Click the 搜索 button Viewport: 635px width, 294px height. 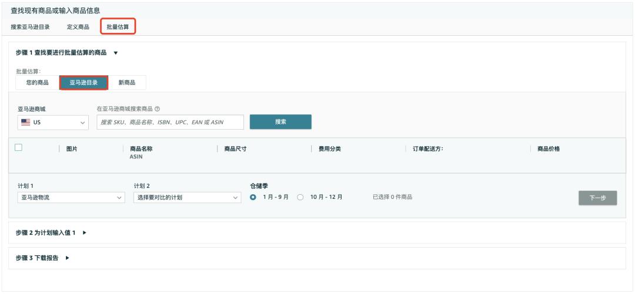(280, 121)
